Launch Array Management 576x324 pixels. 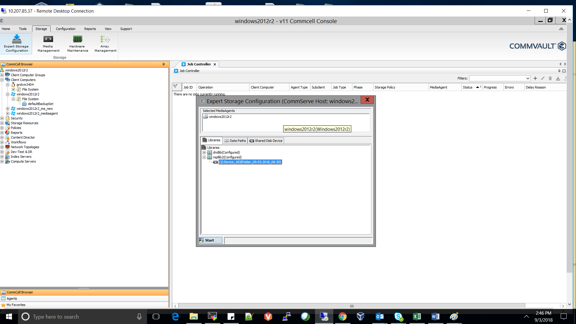click(105, 43)
